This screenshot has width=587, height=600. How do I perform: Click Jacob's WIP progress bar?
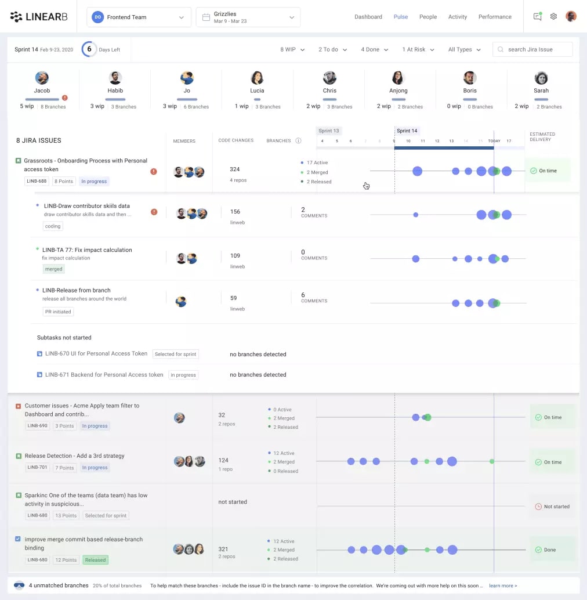(x=42, y=99)
